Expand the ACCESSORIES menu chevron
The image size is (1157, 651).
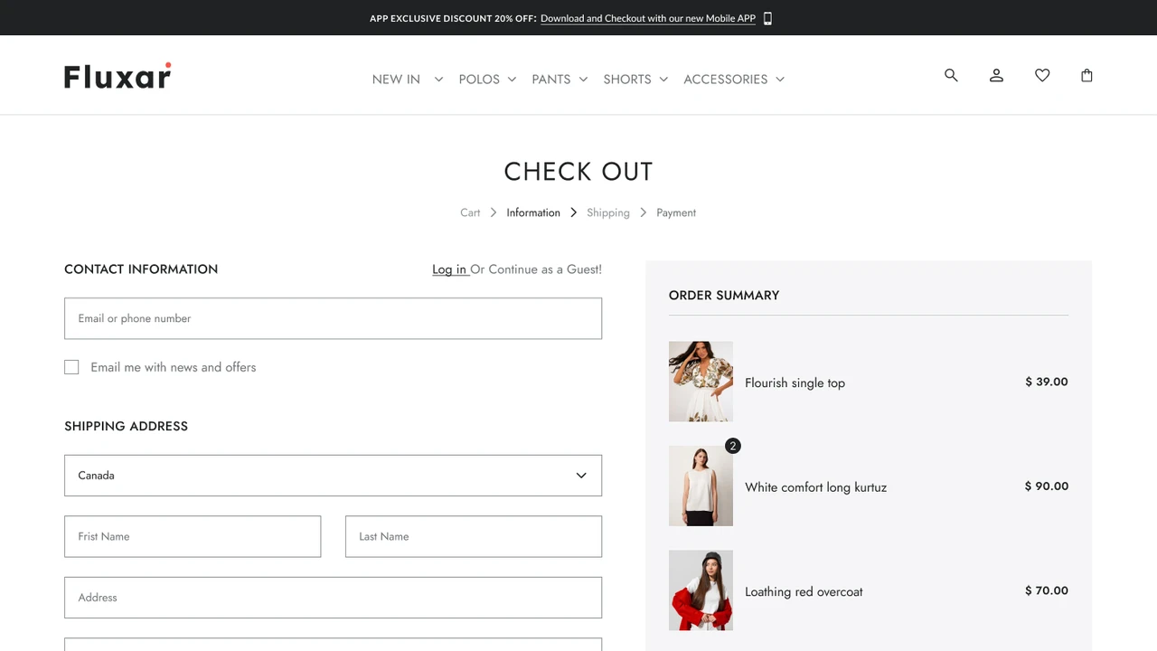[780, 80]
